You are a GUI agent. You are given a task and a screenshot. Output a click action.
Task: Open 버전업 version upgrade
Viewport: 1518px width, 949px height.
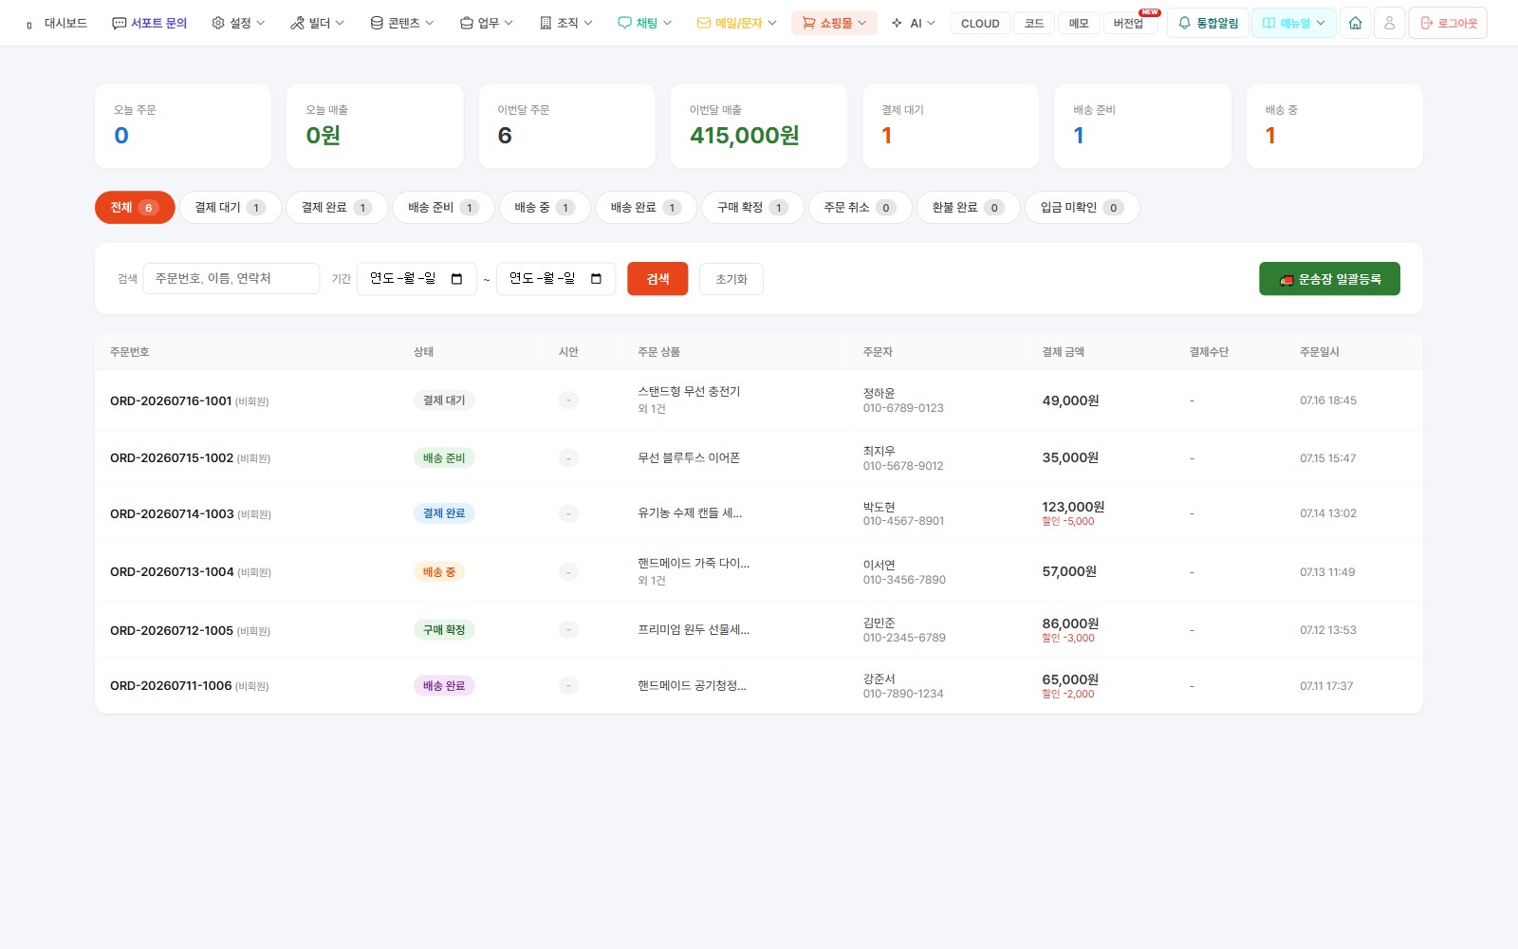point(1129,24)
